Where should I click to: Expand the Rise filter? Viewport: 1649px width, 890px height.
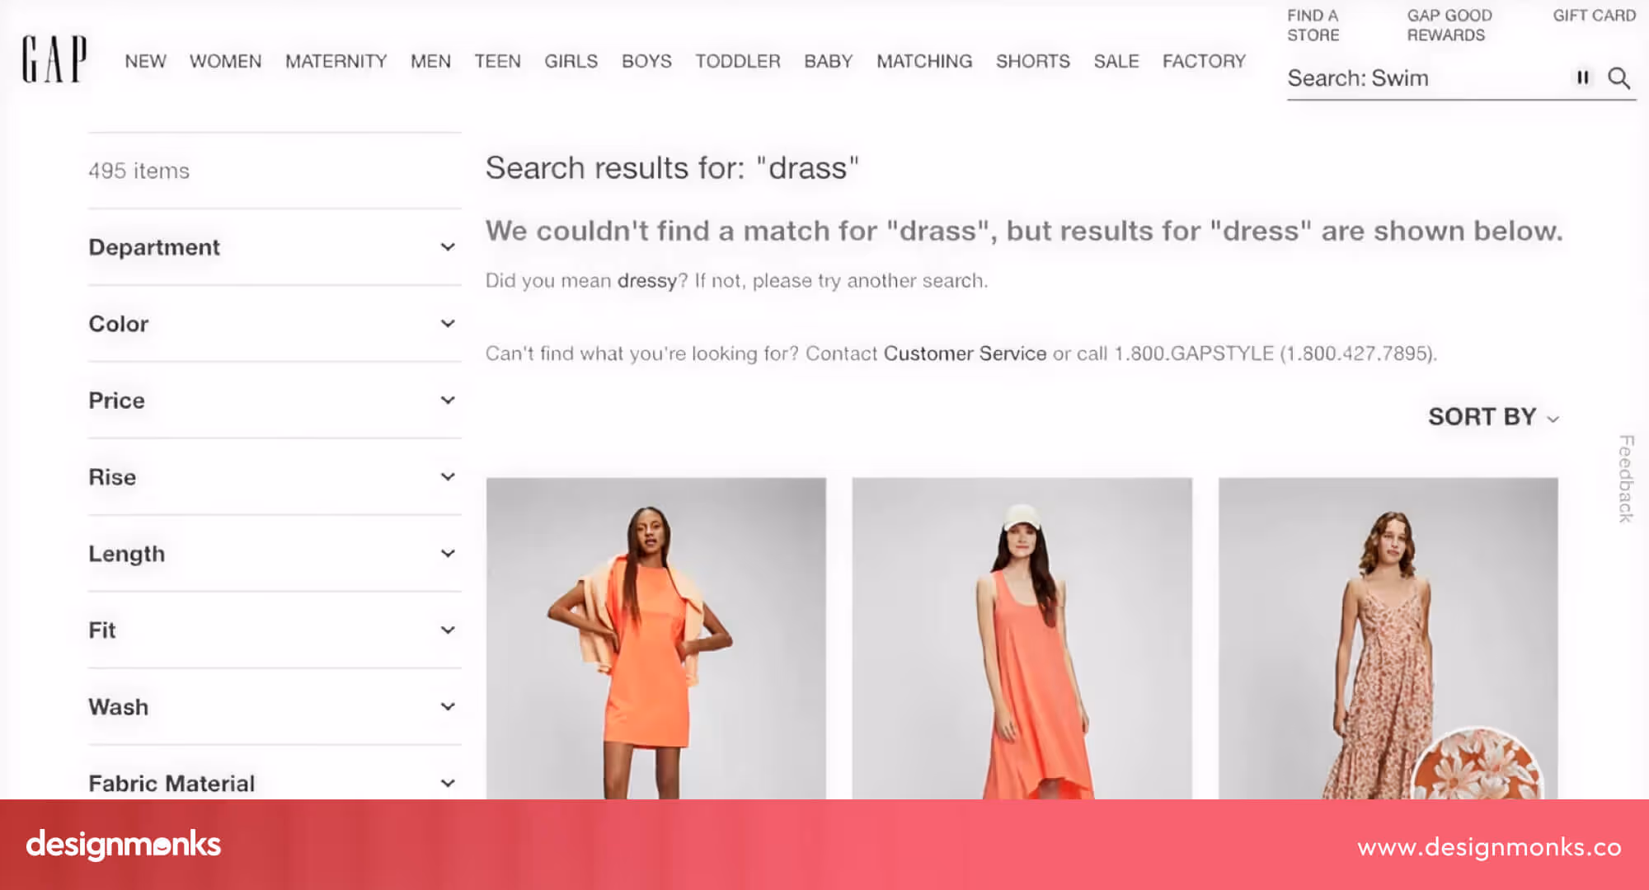(275, 477)
